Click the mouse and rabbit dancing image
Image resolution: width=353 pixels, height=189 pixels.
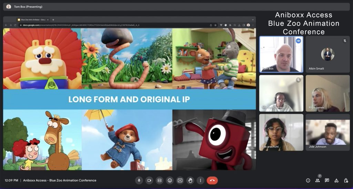pyautogui.click(x=214, y=59)
